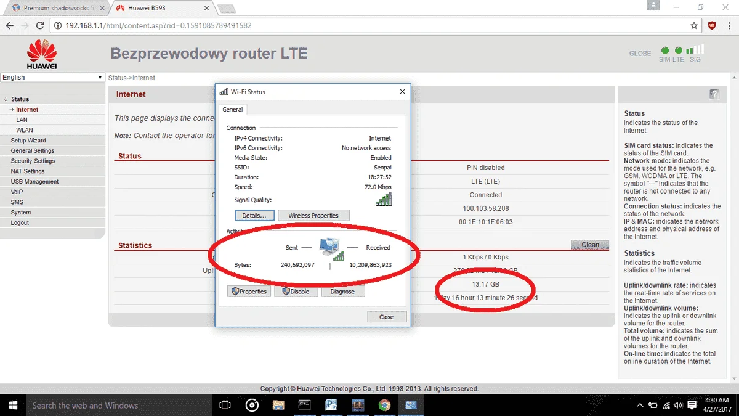Close the Huawei B593 browser tab
Viewport: 739px width, 416px height.
(x=206, y=8)
